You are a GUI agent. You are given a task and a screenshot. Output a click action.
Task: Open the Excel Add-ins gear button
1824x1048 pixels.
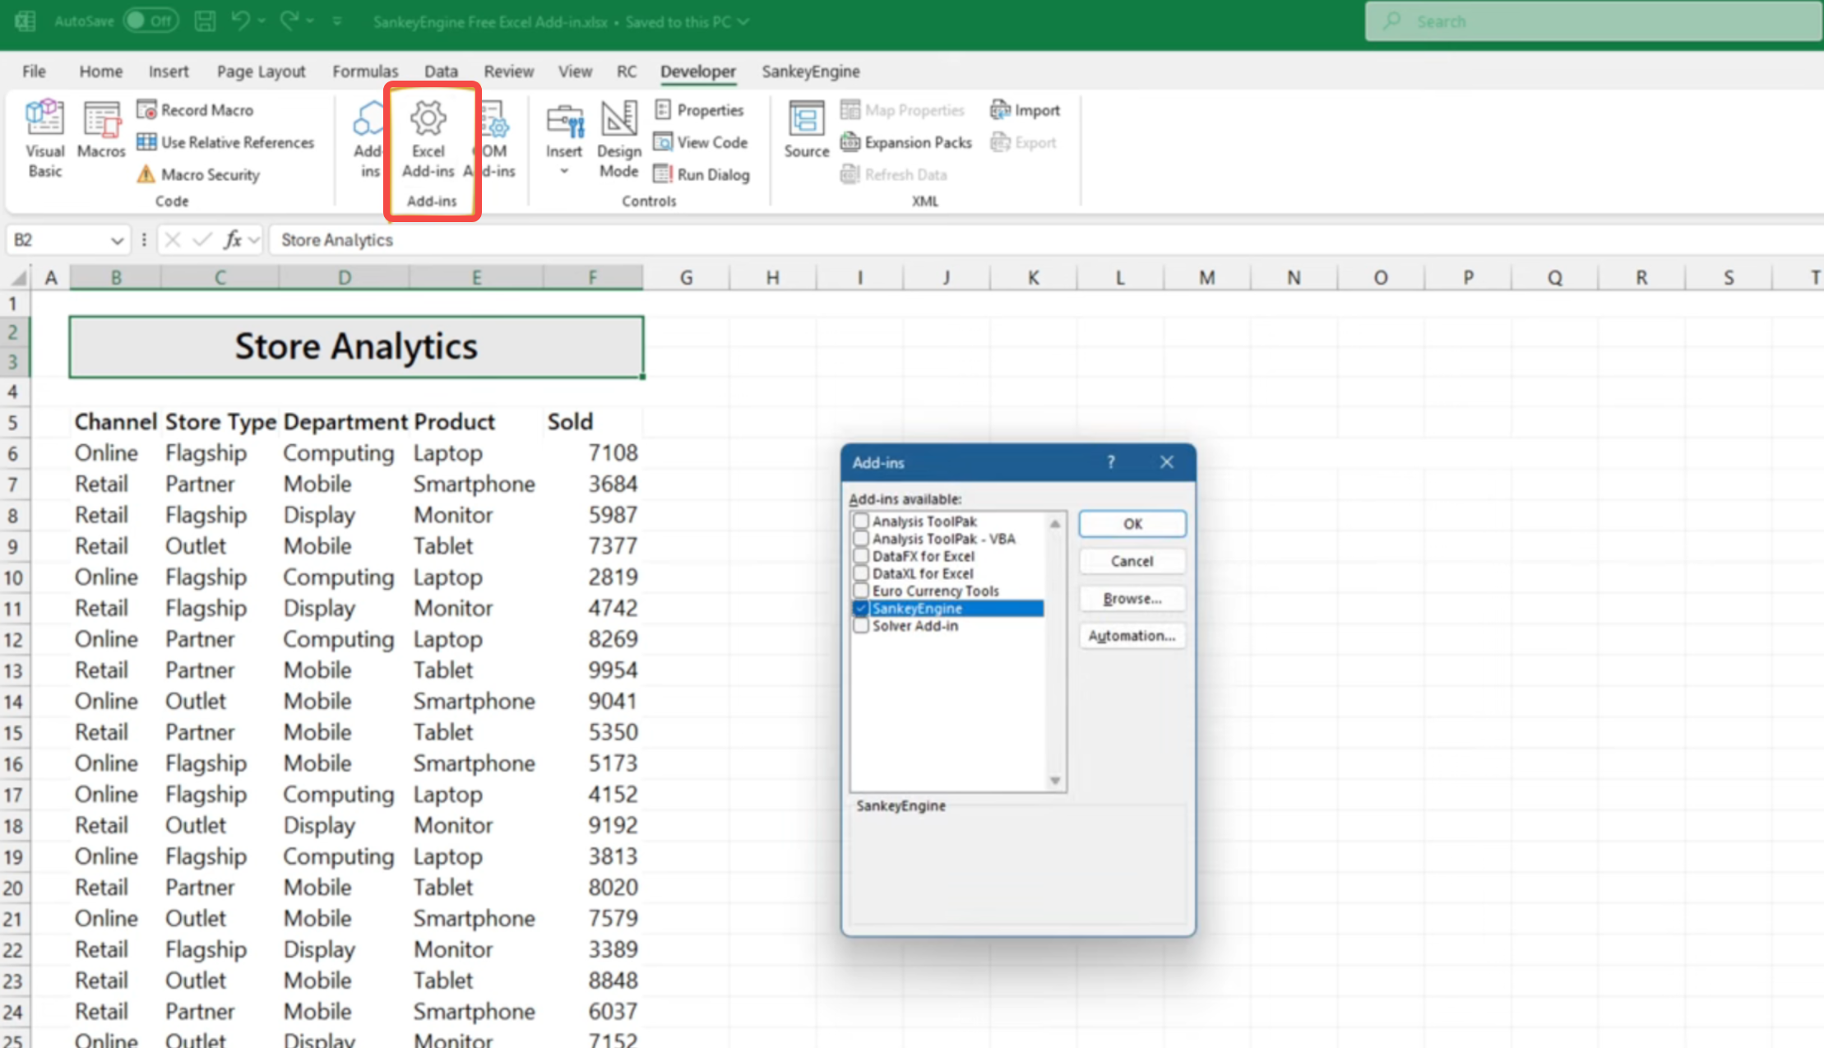coord(428,138)
